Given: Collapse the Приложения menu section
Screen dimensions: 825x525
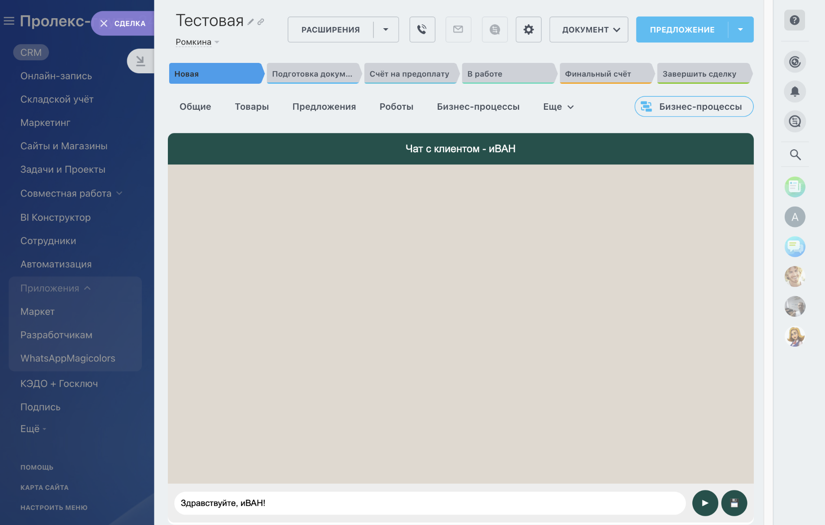Looking at the screenshot, I should [87, 288].
